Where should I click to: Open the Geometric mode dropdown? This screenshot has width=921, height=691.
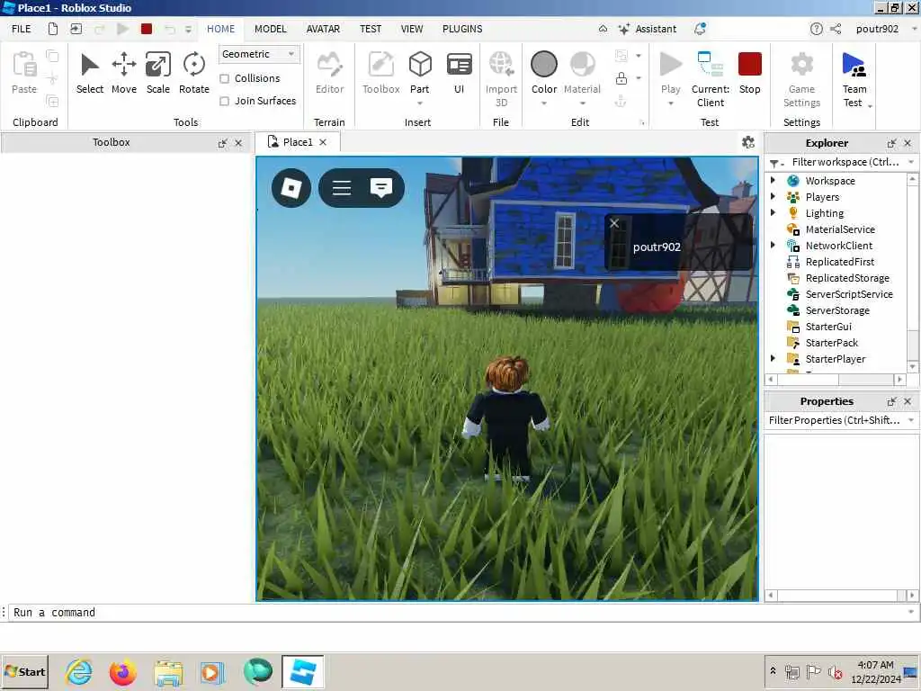(x=259, y=54)
